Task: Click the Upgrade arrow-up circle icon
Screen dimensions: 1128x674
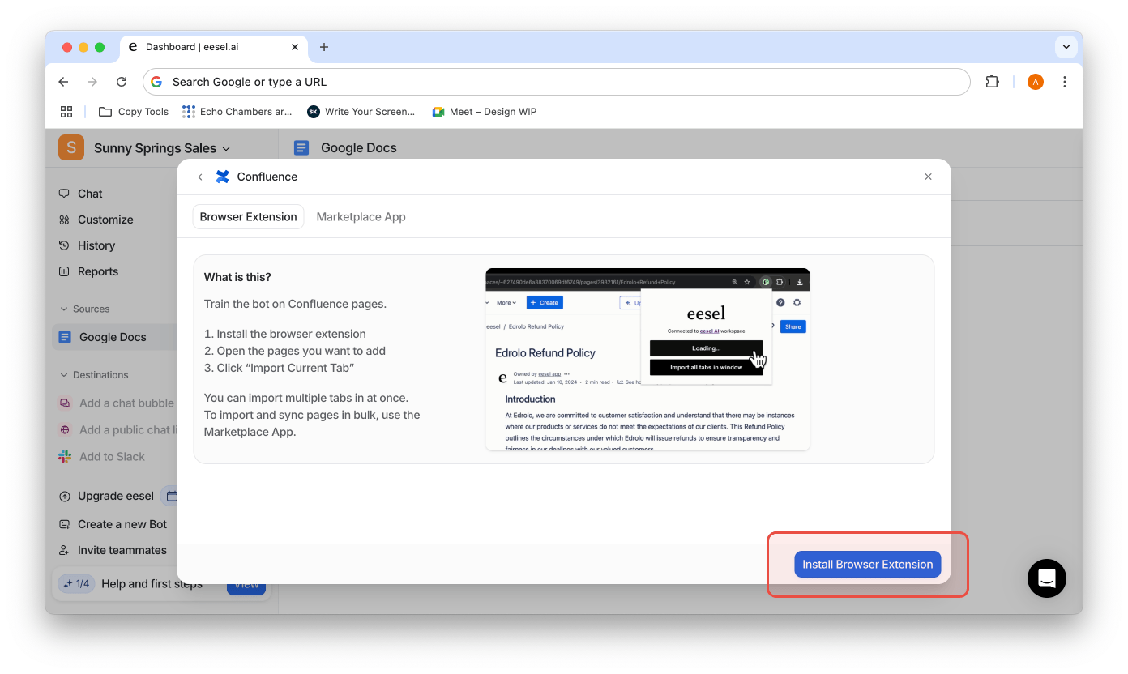Action: pyautogui.click(x=65, y=496)
